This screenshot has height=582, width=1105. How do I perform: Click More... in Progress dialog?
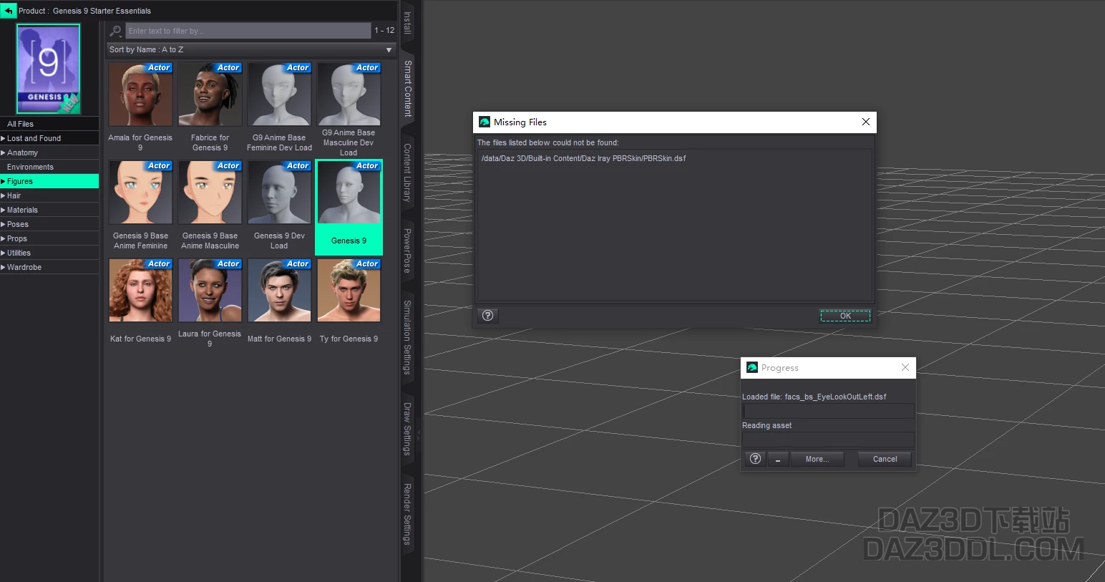[x=817, y=459]
